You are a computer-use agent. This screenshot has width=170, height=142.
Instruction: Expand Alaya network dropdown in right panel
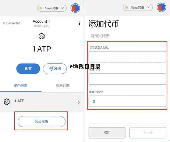tap(138, 7)
